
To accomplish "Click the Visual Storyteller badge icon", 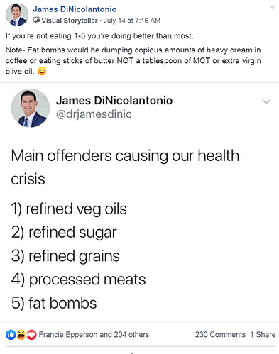I will point(36,21).
